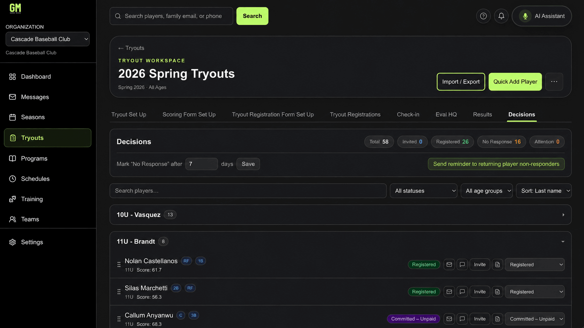
Task: Open the Results tab
Action: pos(482,114)
